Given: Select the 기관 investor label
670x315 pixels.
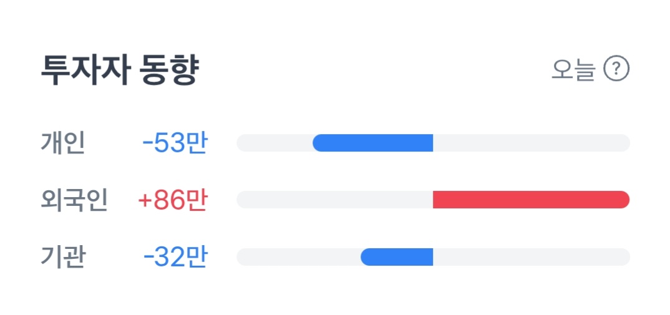Looking at the screenshot, I should 63,257.
